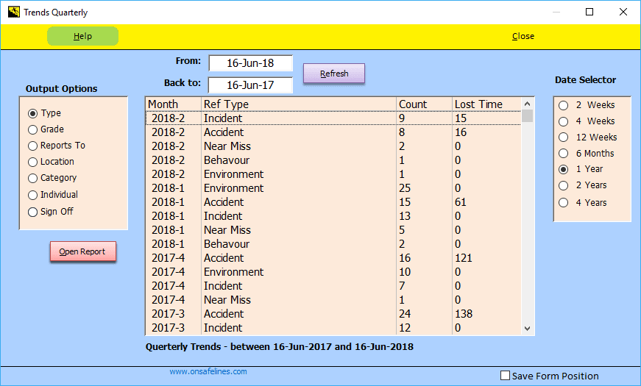The image size is (641, 386).
Task: Select the 2017-4 Environment row
Action: [x=333, y=272]
